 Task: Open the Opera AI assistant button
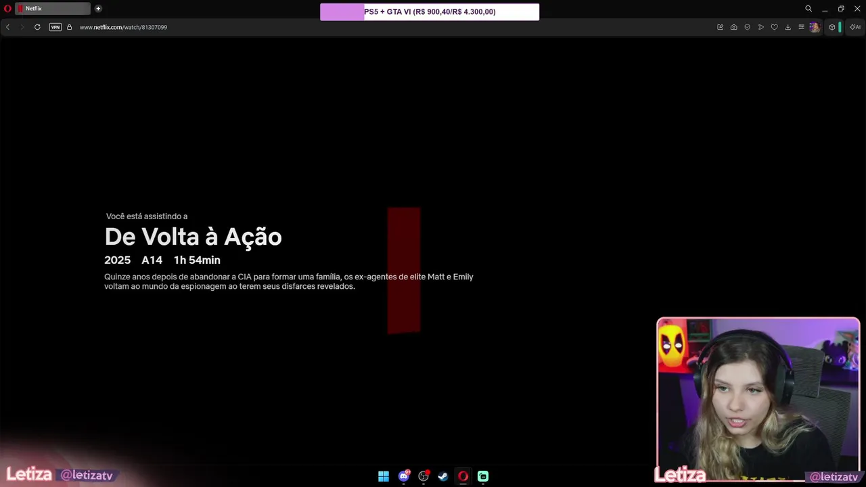(x=854, y=27)
